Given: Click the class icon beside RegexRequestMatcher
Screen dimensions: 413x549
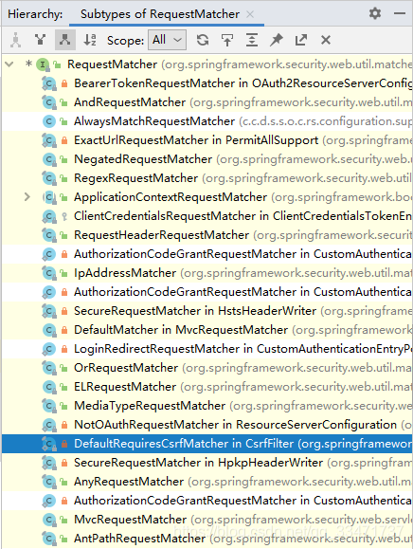Looking at the screenshot, I should pos(49,178).
